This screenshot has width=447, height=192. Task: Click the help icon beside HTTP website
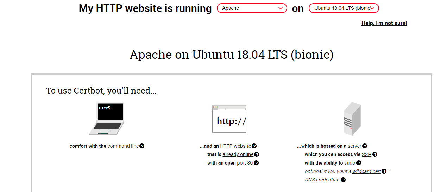[x=254, y=146]
